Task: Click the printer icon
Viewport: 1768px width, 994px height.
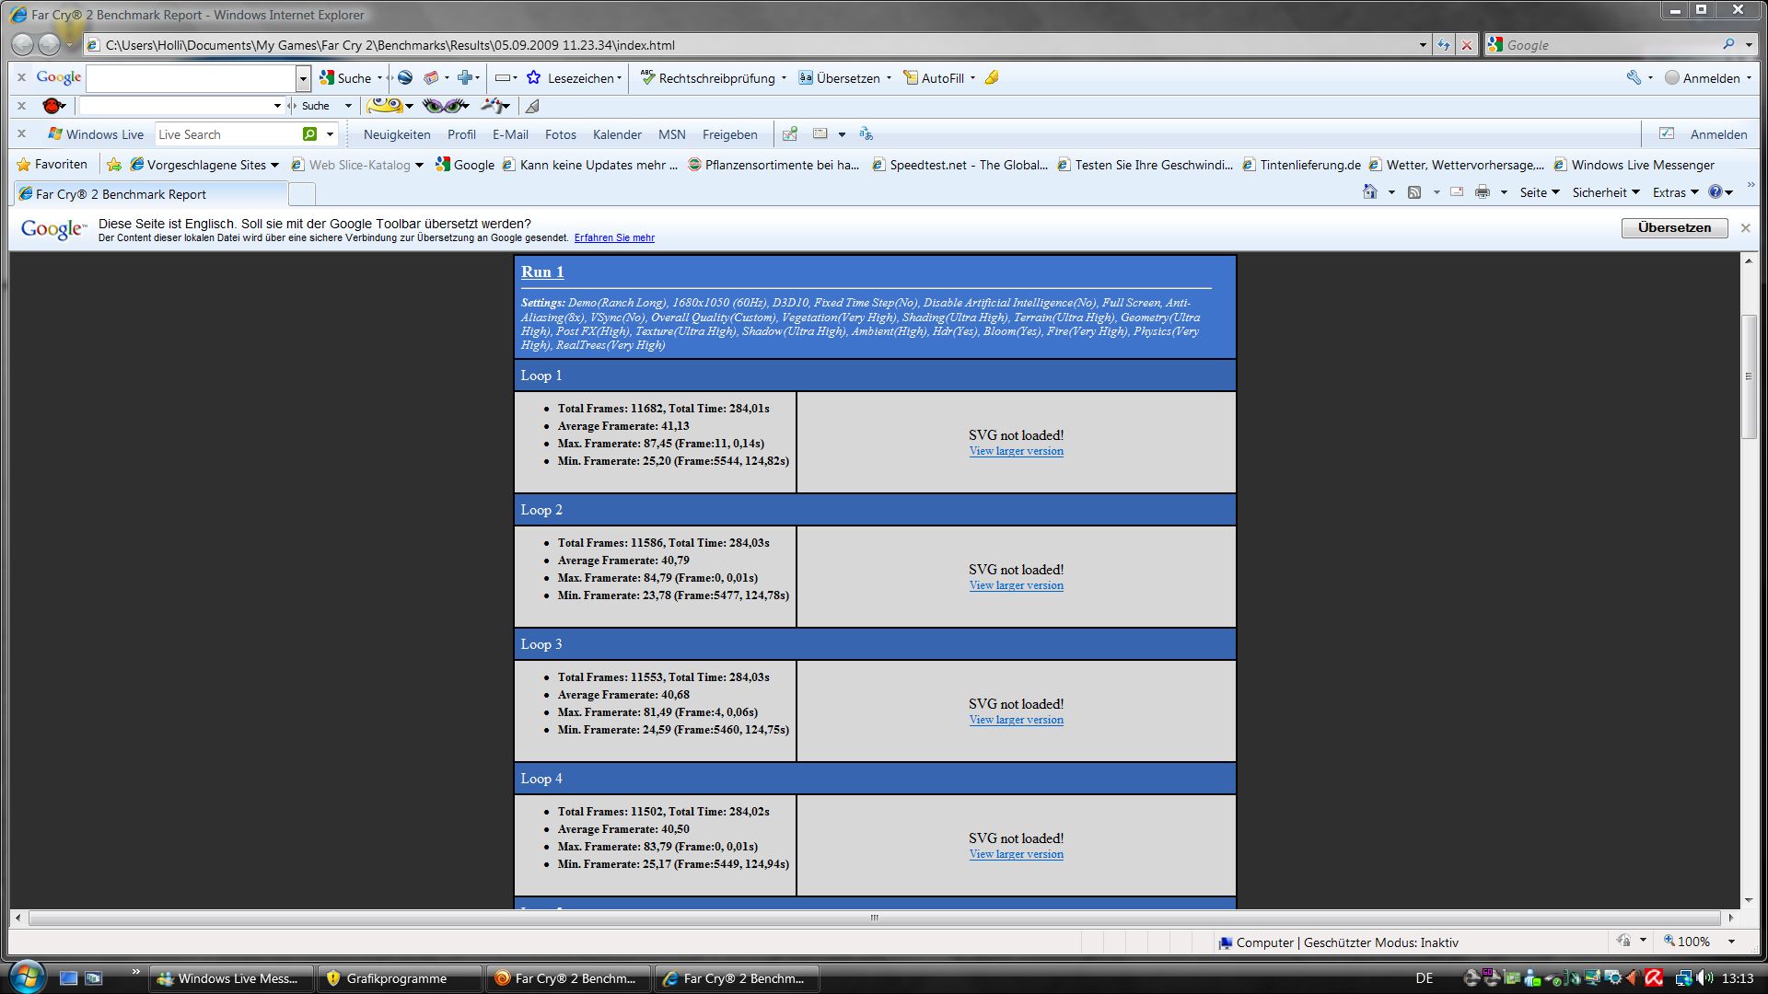Action: click(1483, 192)
